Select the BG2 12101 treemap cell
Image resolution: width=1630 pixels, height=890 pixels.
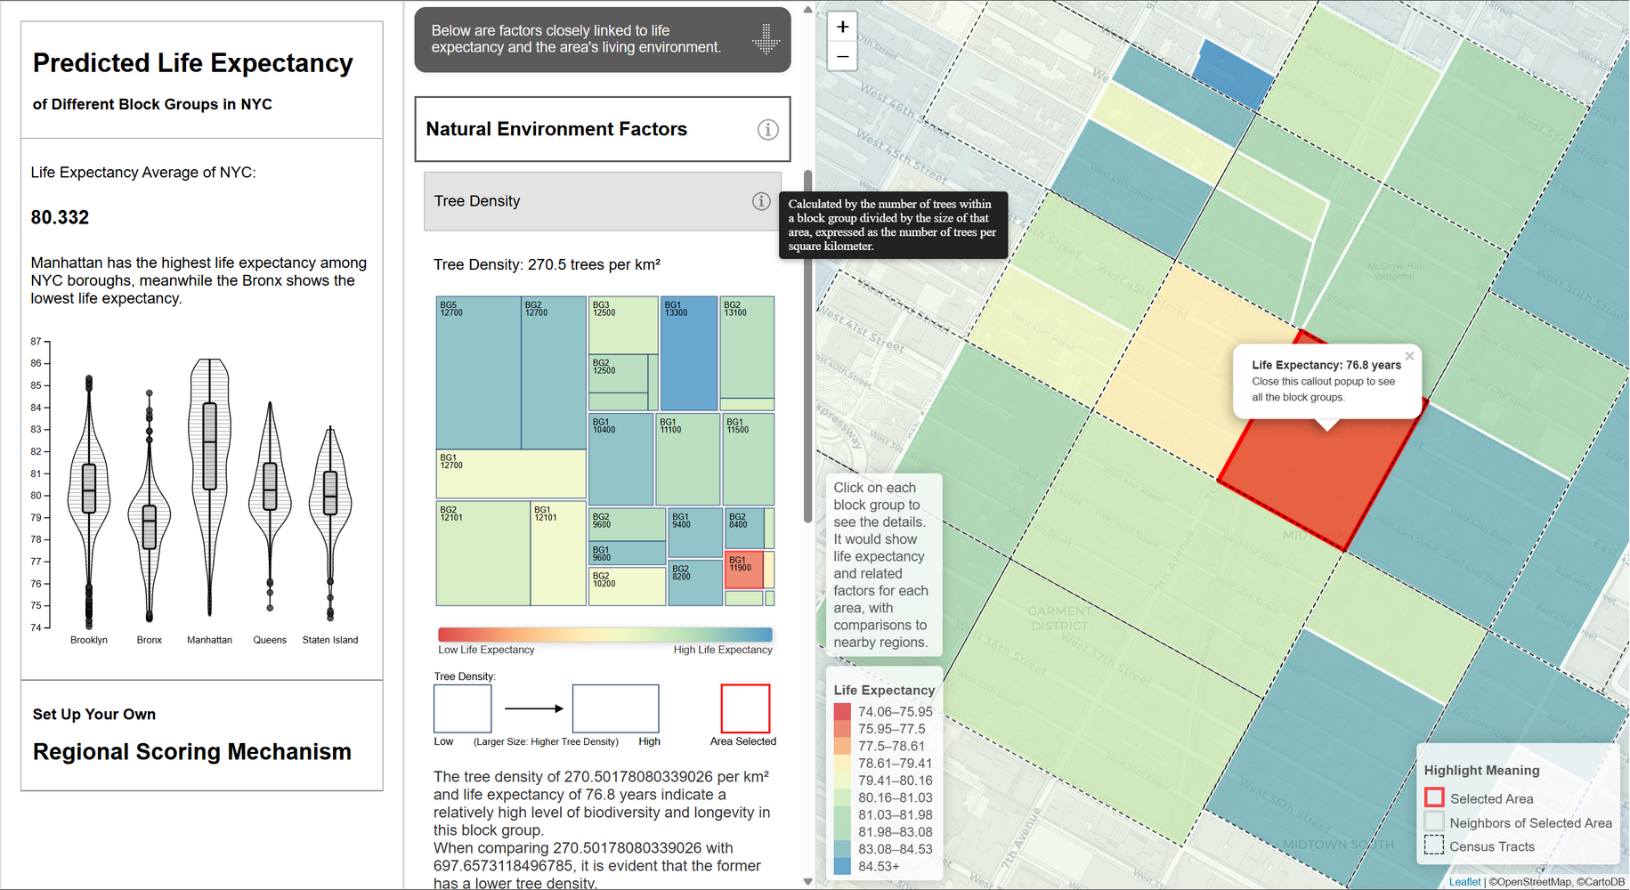pyautogui.click(x=483, y=554)
